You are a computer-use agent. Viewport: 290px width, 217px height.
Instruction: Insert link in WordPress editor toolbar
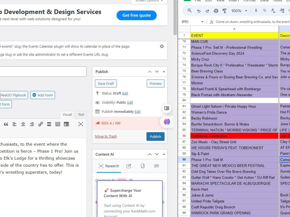point(41,124)
